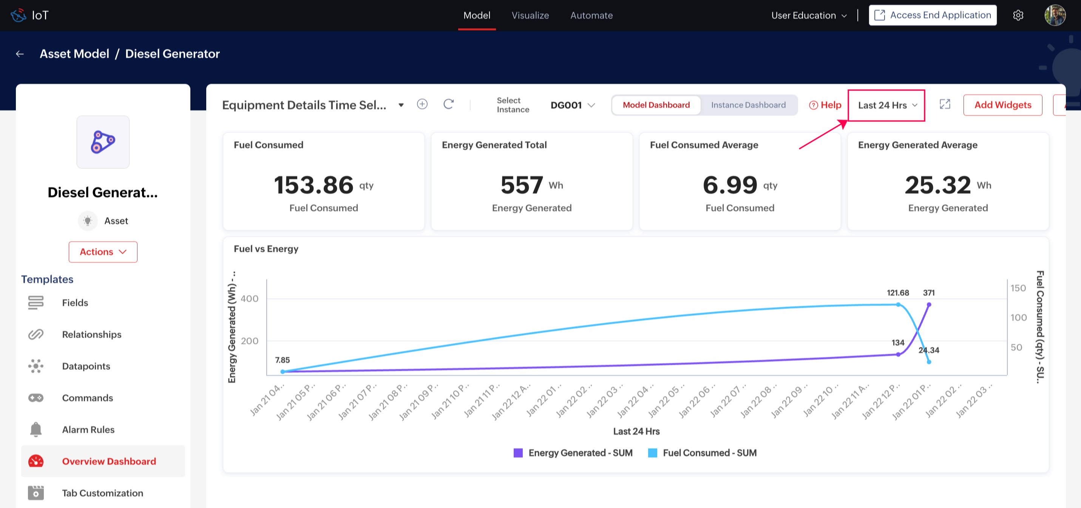
Task: Expand dashboard to fullscreen icon
Action: coord(945,105)
